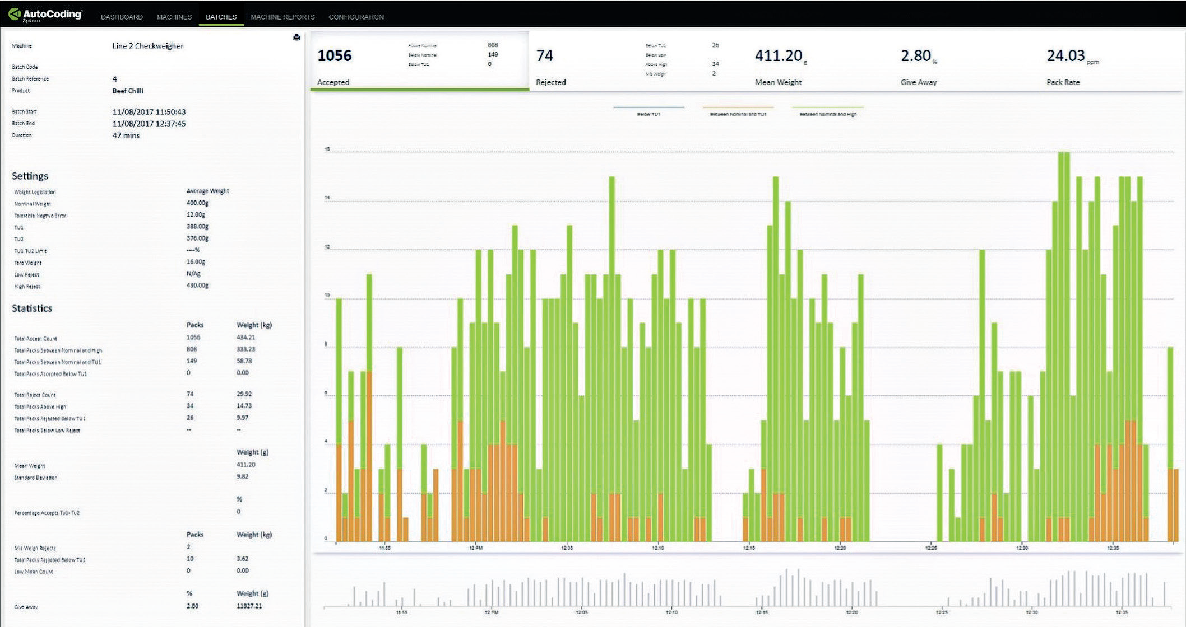Viewport: 1186px width, 627px height.
Task: Select the BATCHES tab
Action: pyautogui.click(x=220, y=17)
